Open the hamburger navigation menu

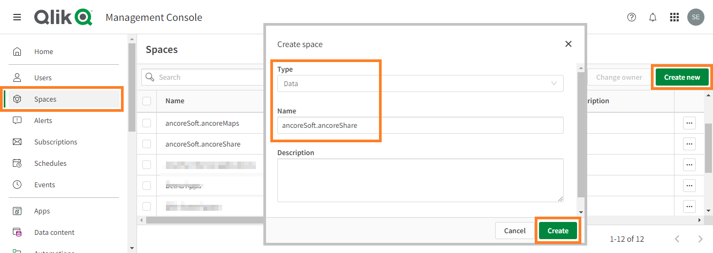tap(17, 17)
